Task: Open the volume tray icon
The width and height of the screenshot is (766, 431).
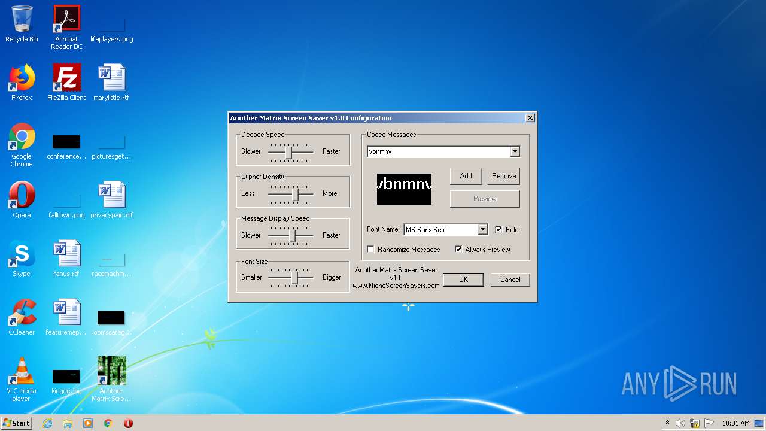Action: [x=680, y=423]
